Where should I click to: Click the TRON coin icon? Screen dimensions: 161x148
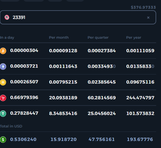3,98
